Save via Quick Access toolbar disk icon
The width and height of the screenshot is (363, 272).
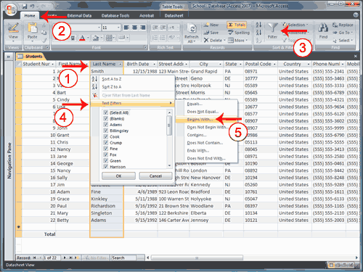coord(25,6)
